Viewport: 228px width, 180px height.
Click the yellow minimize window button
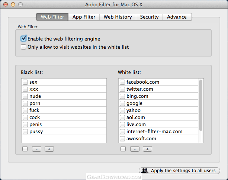click(13, 4)
